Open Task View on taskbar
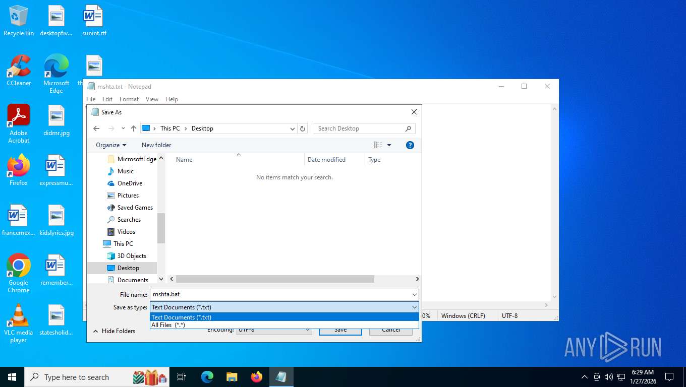Viewport: 686px width, 387px height. click(x=182, y=377)
